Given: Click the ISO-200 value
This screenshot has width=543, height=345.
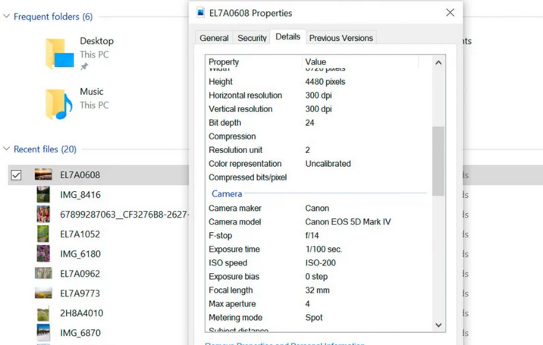Looking at the screenshot, I should (320, 263).
